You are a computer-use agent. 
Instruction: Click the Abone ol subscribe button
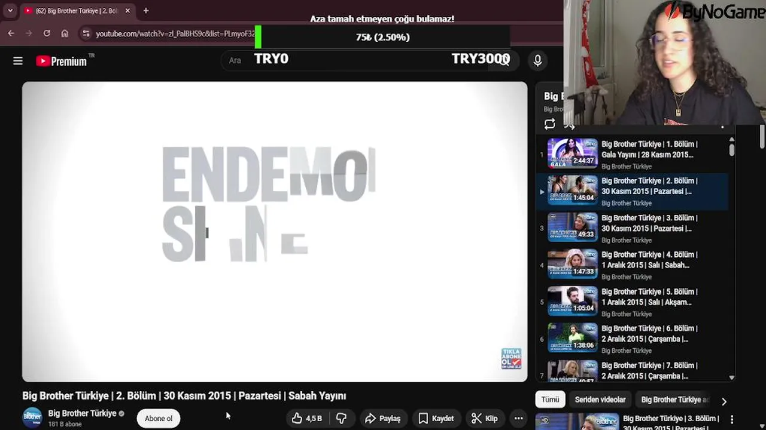coord(159,418)
